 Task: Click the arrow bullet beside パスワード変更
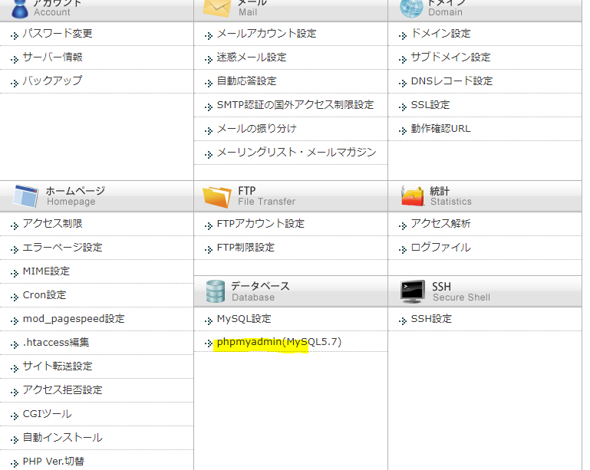click(15, 36)
